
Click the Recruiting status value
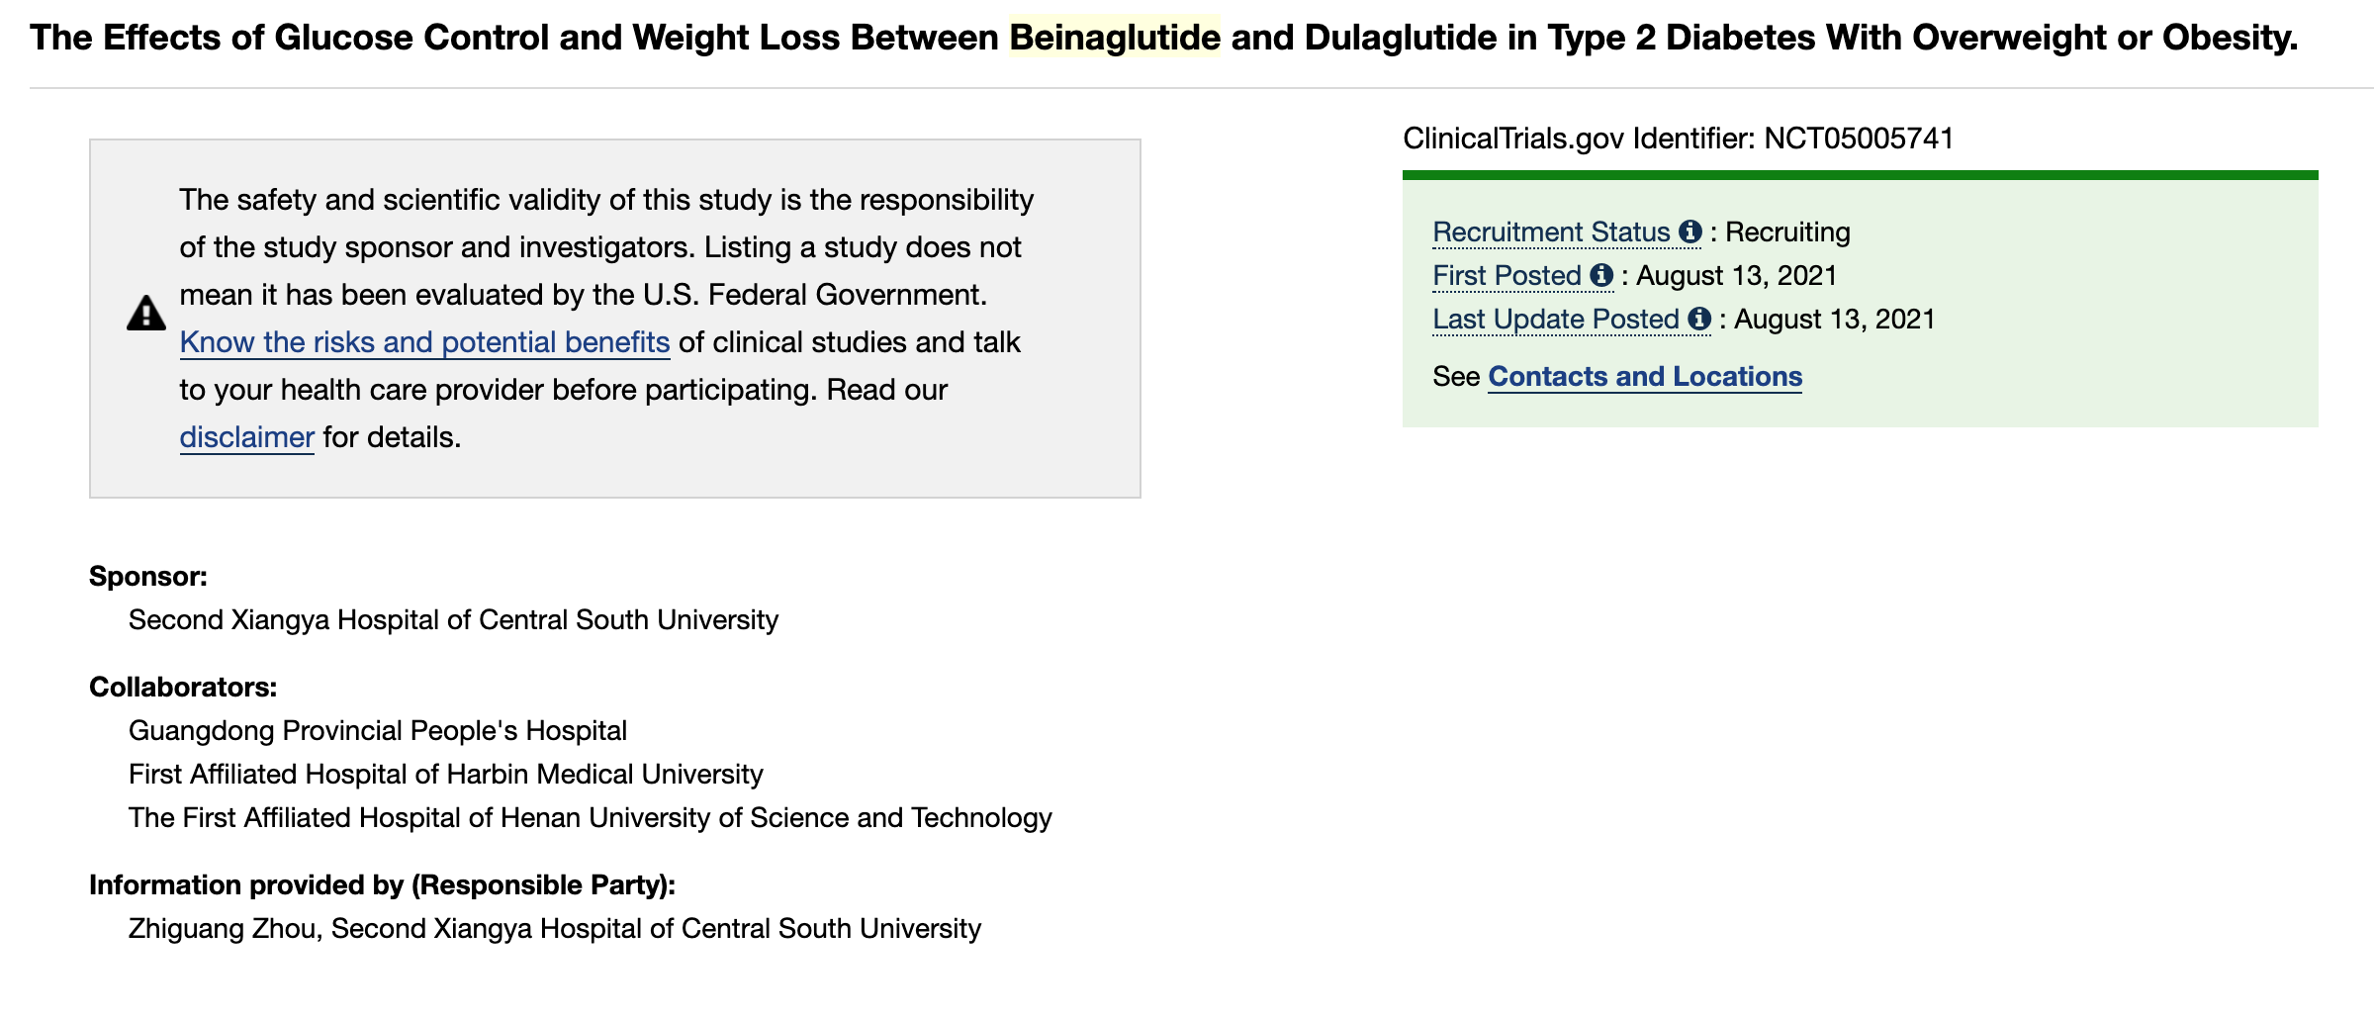point(1786,232)
